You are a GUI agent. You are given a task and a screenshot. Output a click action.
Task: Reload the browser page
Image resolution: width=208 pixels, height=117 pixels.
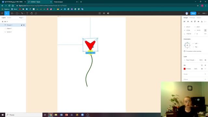[x=9, y=6]
